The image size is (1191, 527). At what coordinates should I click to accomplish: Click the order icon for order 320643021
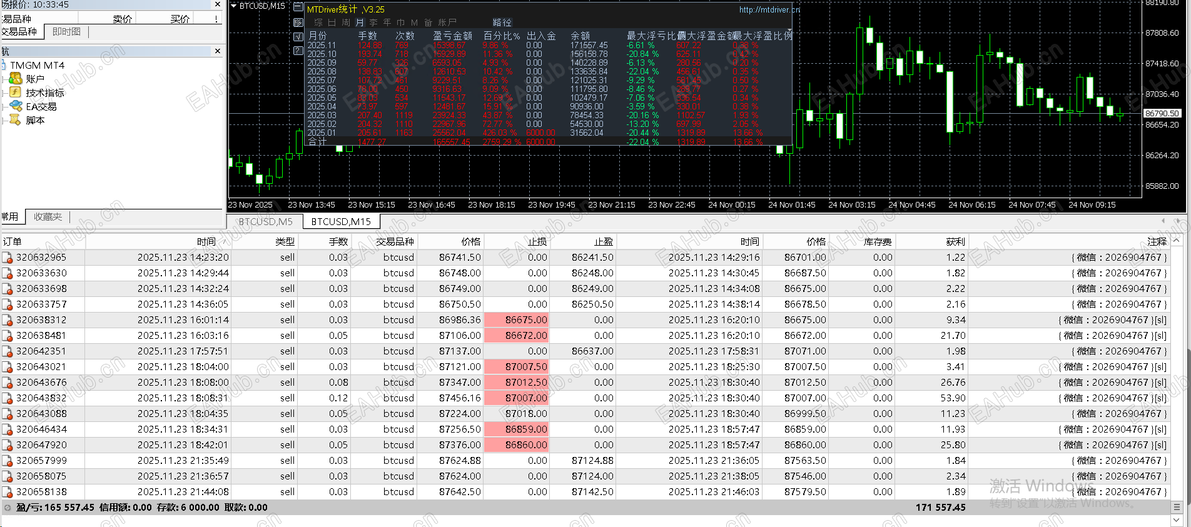(8, 367)
